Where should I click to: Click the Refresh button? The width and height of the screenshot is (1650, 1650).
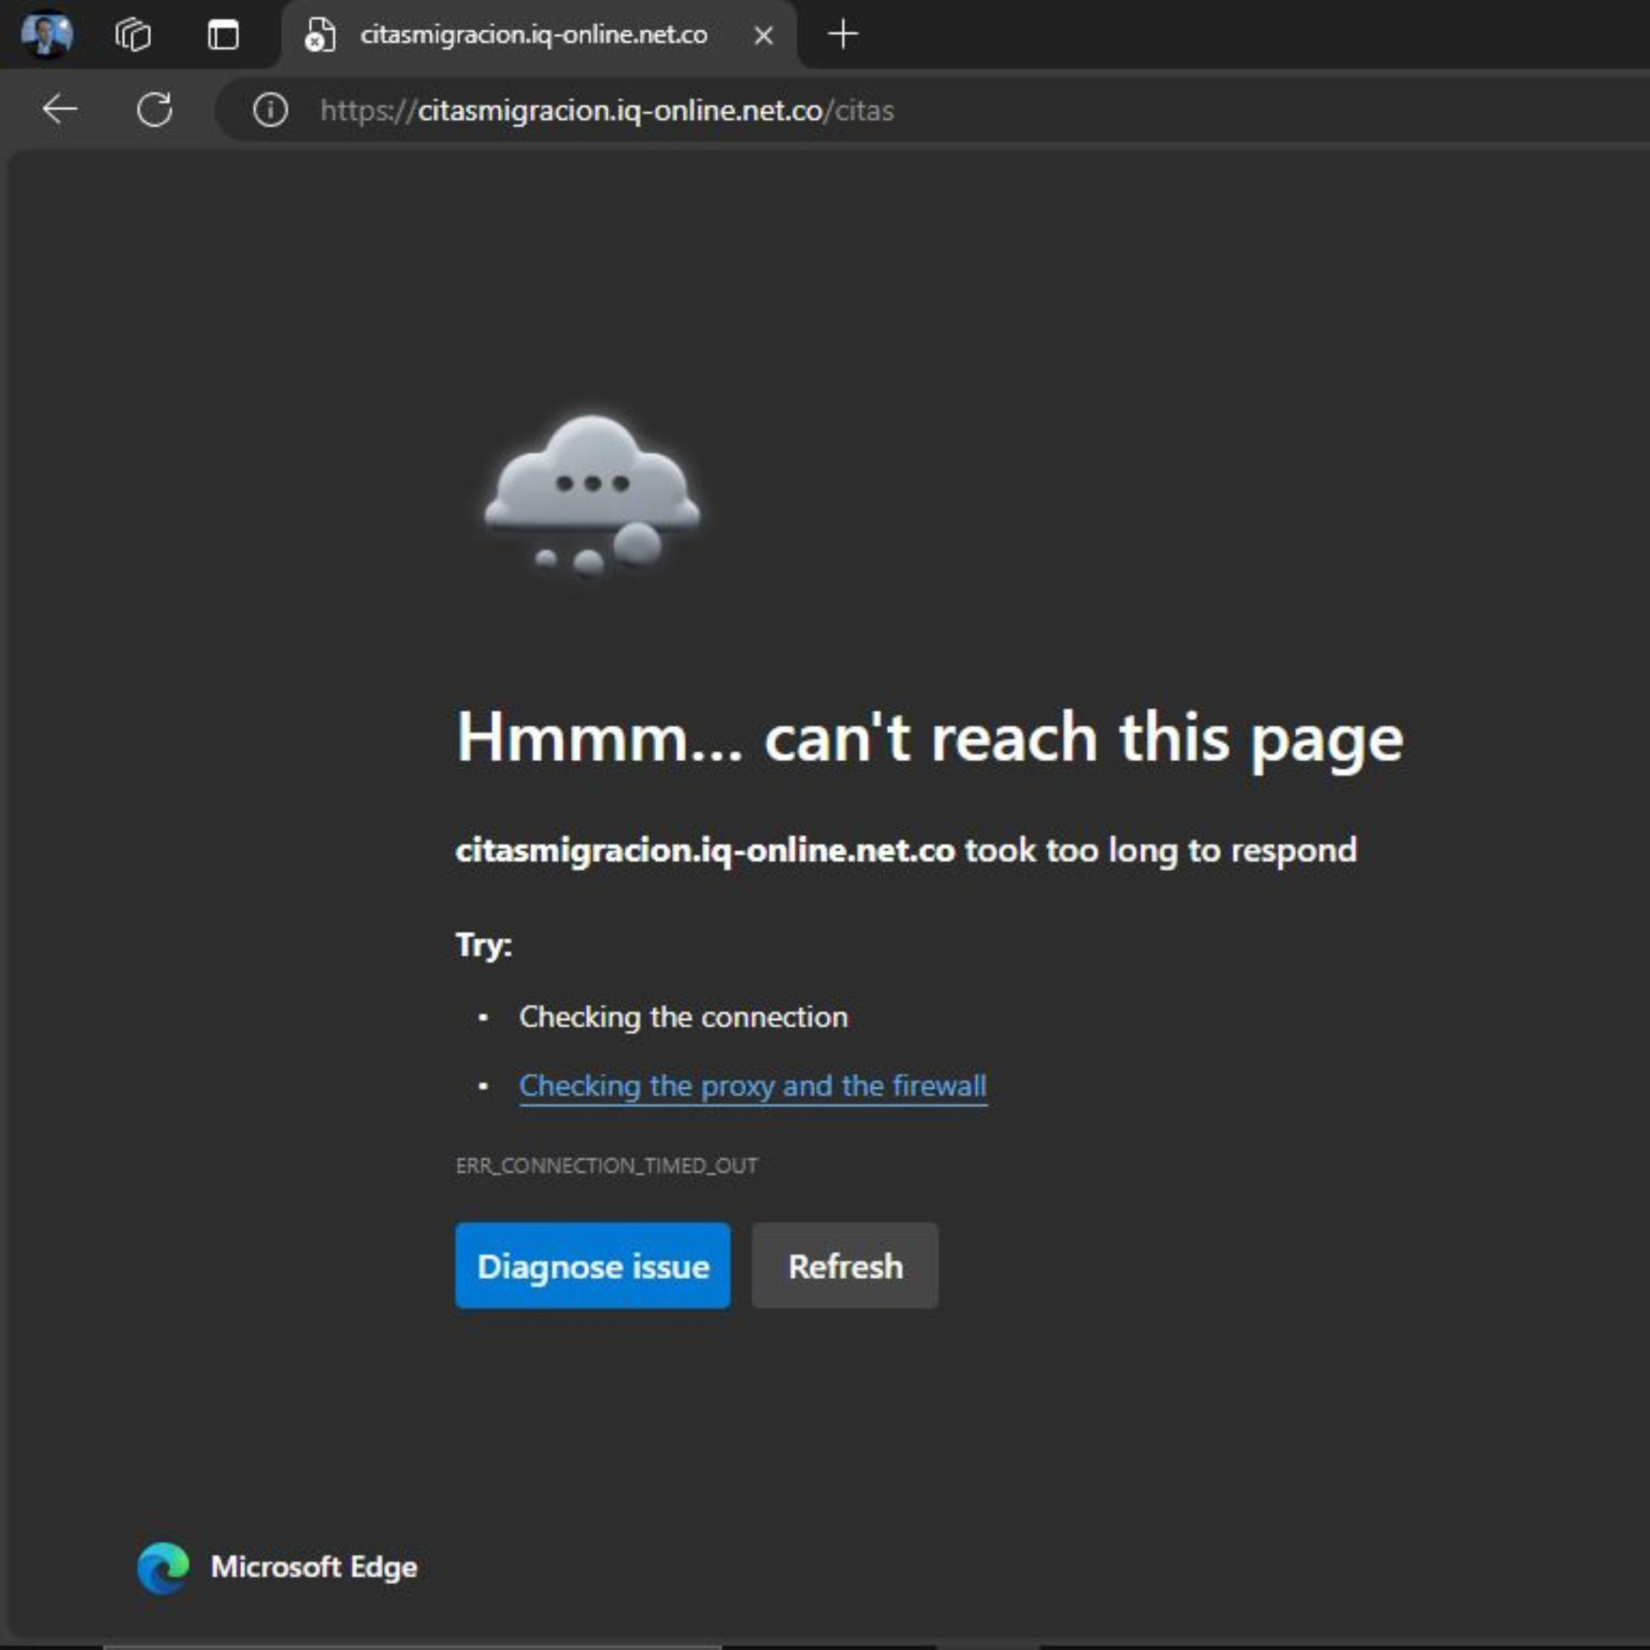tap(845, 1266)
